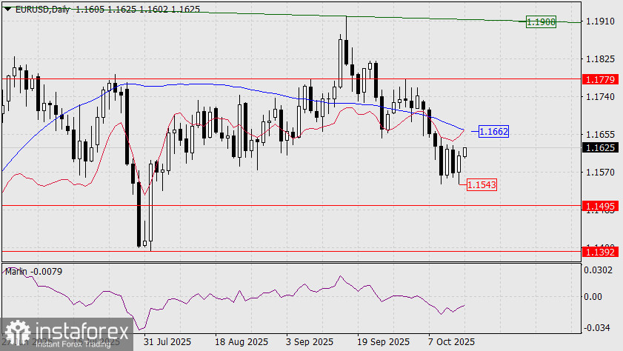Click the 0.00 indicator scale value
This screenshot has height=351, width=623.
click(x=593, y=297)
